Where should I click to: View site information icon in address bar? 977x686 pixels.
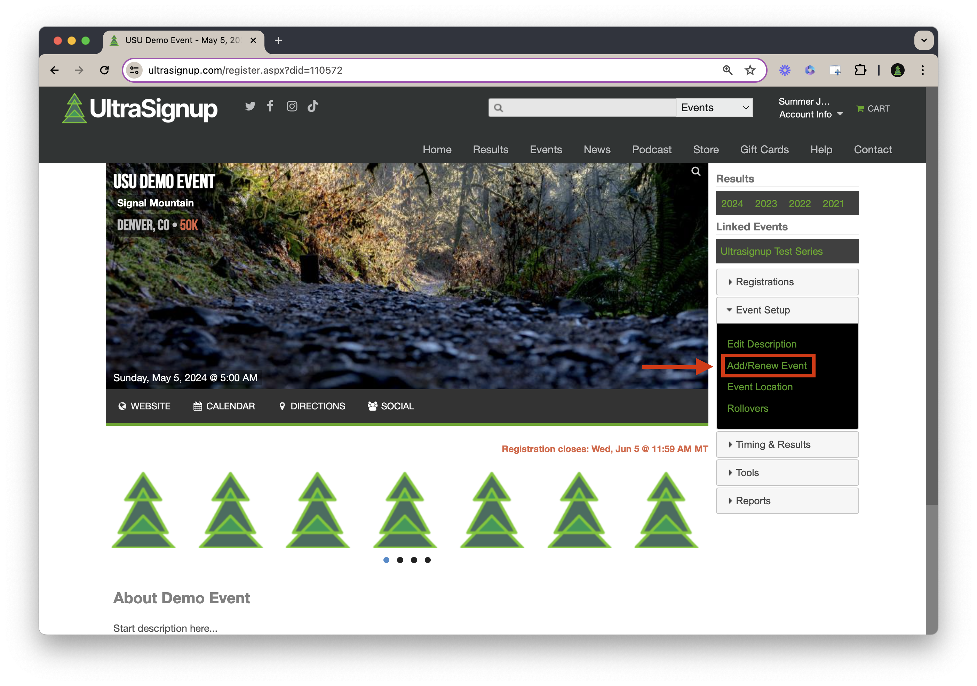[134, 70]
